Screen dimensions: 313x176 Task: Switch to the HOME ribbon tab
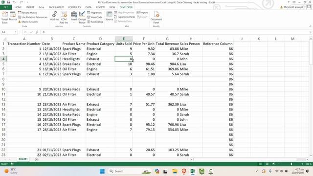(x=18, y=7)
